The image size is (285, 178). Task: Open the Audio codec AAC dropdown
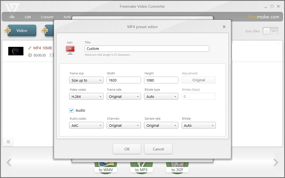(86, 125)
